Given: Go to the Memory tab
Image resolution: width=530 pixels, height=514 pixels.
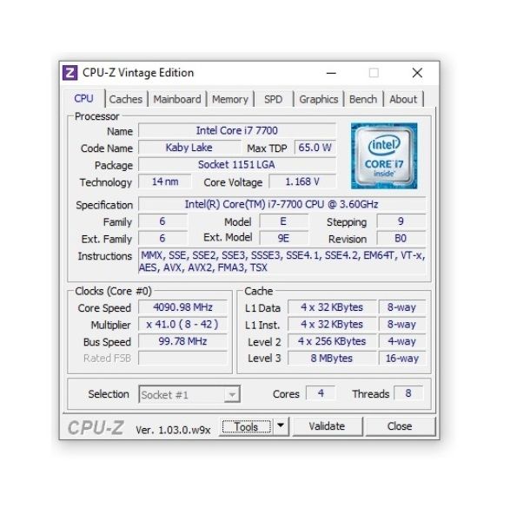Looking at the screenshot, I should point(230,99).
